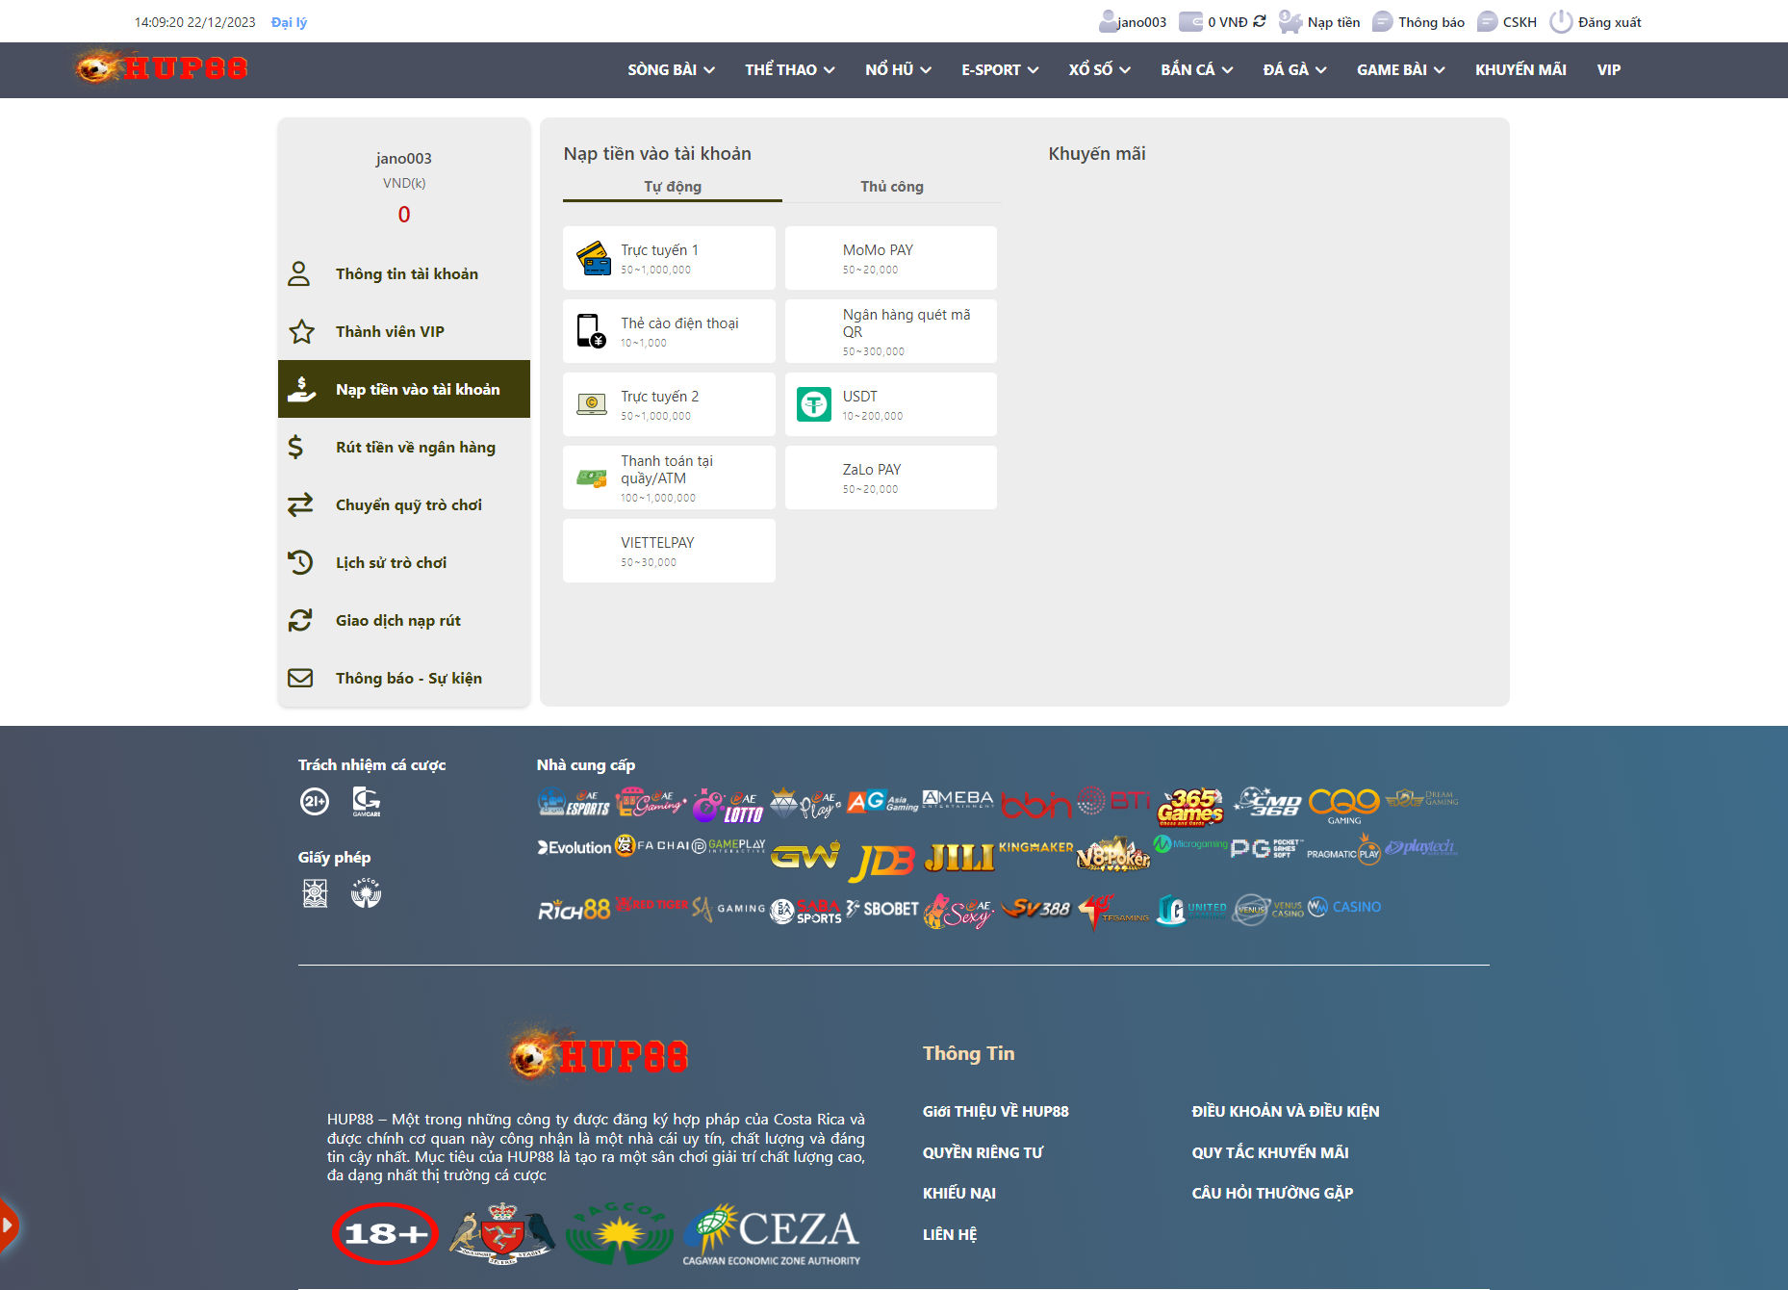Click the Đại lý link

tap(289, 22)
